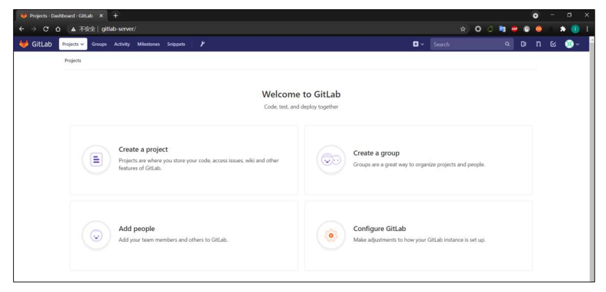Click the speedometer extension icon

(526, 29)
